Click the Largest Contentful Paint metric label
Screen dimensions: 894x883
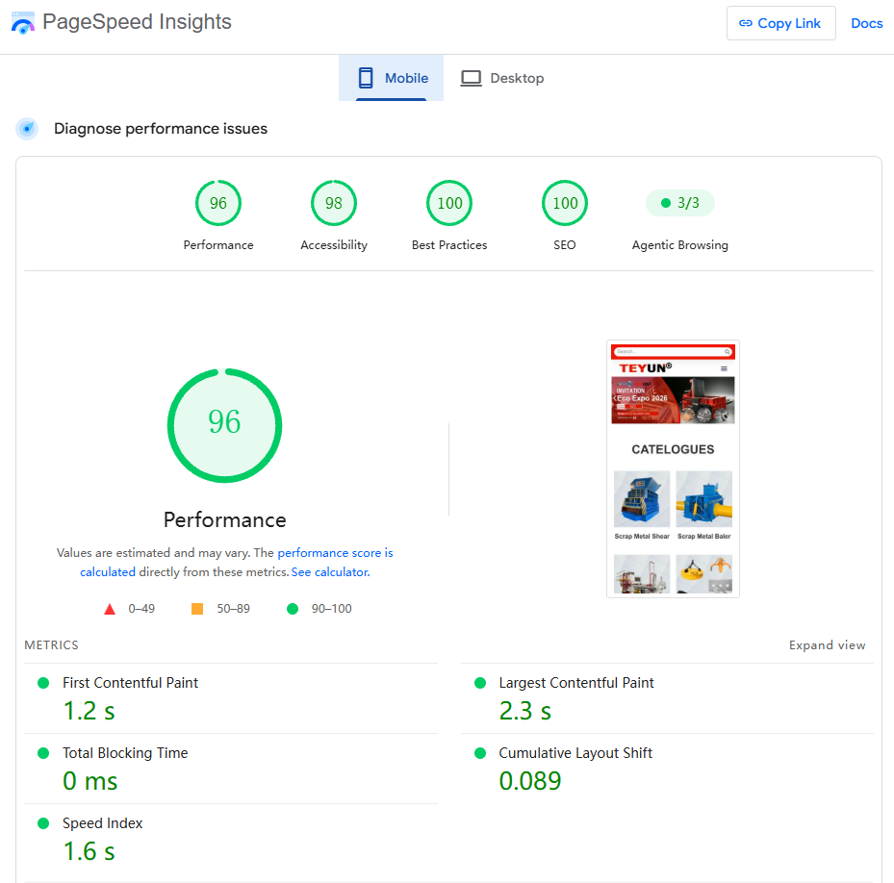(x=576, y=682)
